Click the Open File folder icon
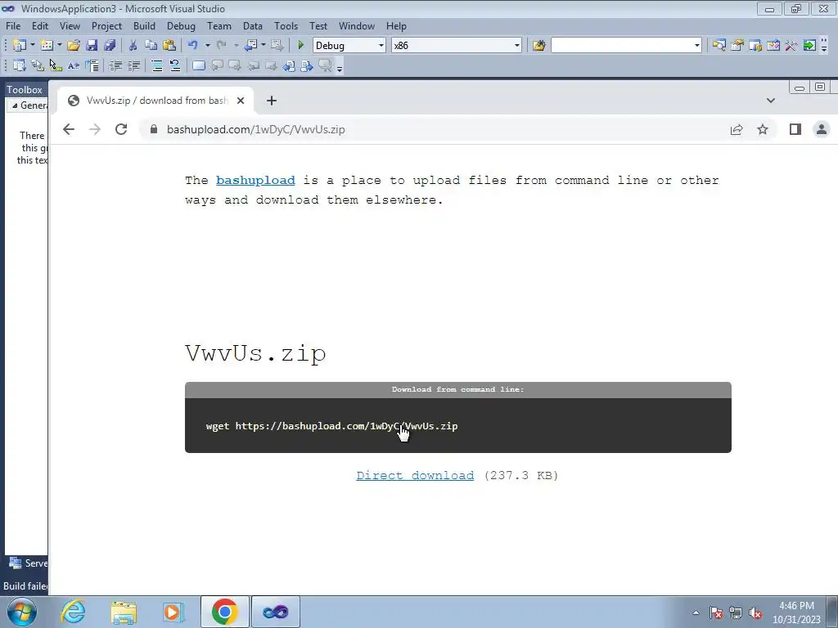 point(73,46)
